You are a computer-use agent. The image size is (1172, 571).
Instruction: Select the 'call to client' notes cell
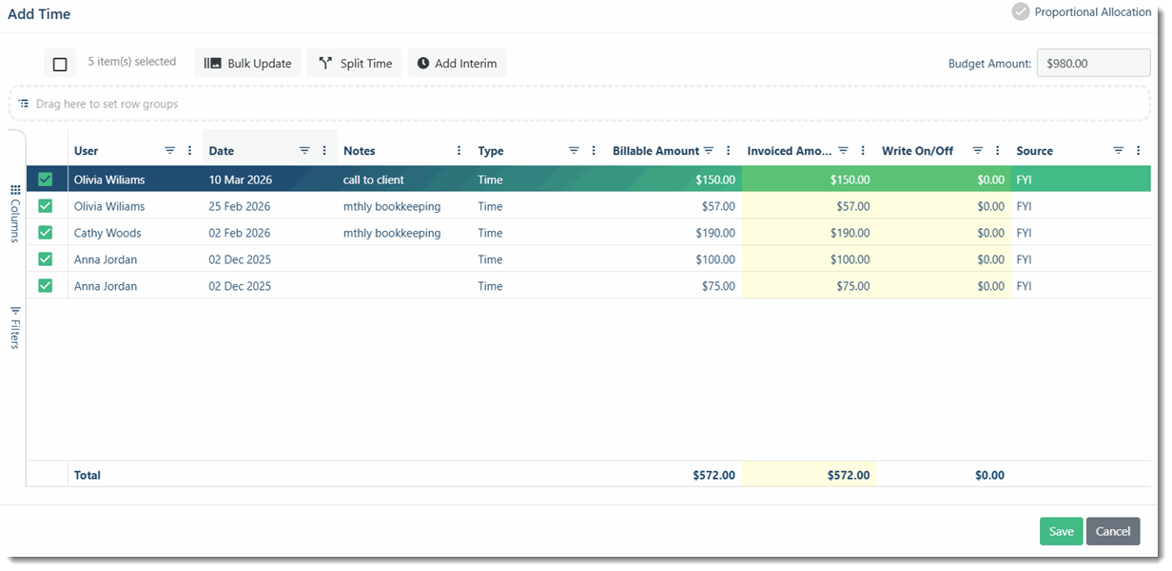pyautogui.click(x=404, y=179)
